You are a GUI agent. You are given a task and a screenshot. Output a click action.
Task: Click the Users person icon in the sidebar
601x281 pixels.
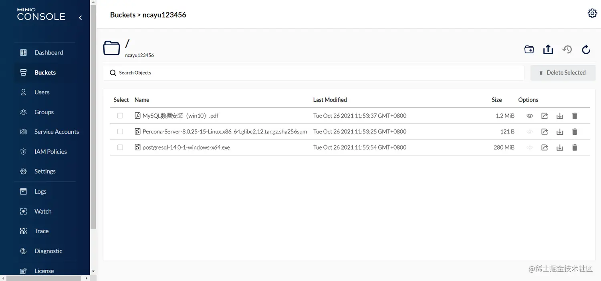pyautogui.click(x=23, y=92)
